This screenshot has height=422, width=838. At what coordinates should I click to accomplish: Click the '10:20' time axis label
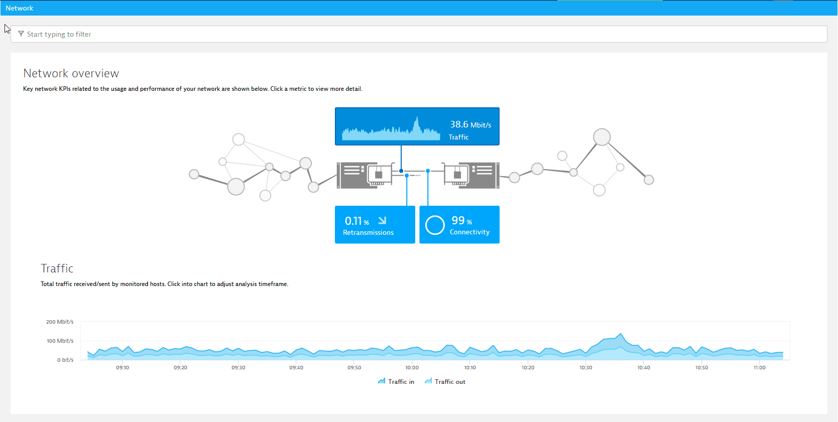[x=528, y=368]
